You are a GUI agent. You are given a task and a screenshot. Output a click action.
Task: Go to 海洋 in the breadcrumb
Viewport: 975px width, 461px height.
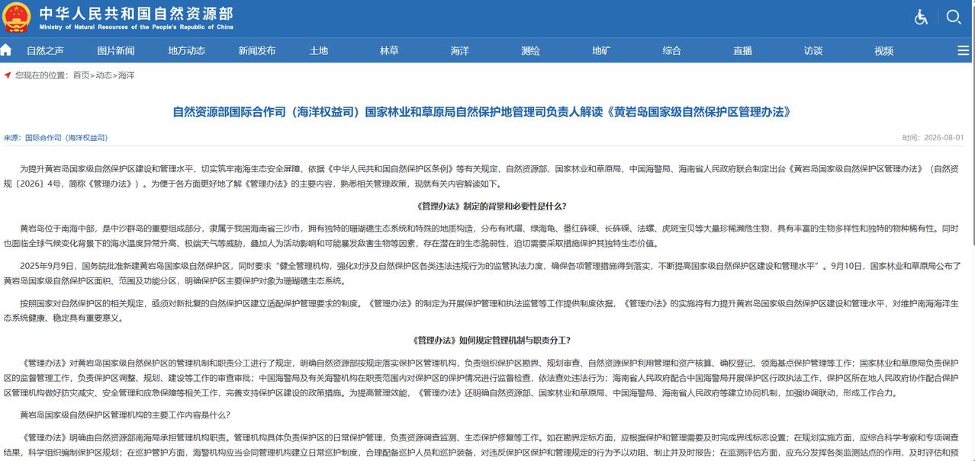(x=127, y=75)
